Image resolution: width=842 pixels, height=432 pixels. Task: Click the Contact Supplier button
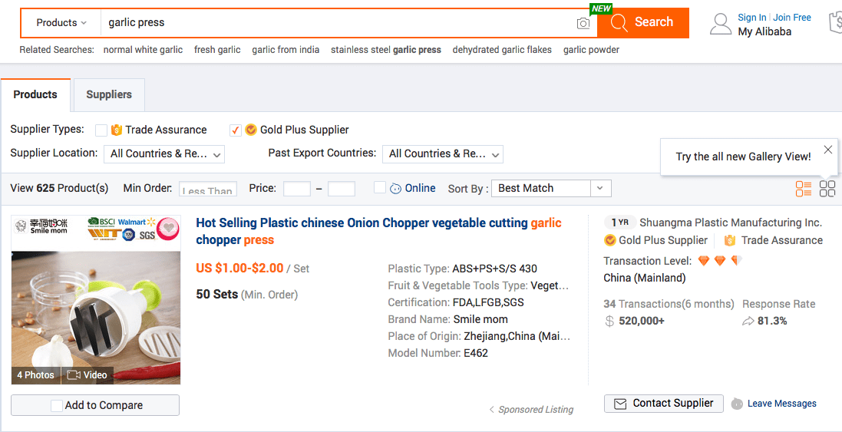click(x=664, y=404)
